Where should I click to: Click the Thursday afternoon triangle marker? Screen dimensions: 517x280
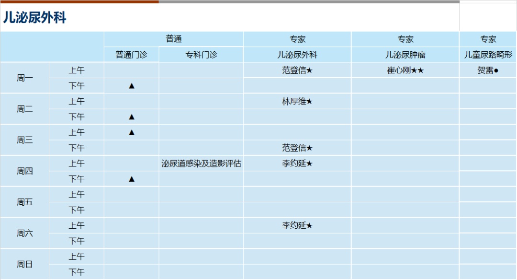coord(132,179)
